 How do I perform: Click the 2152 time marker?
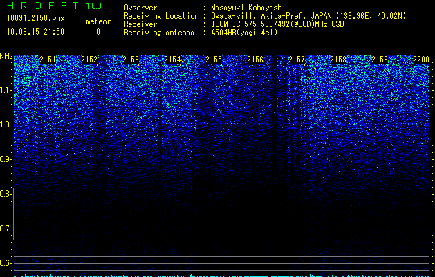(x=89, y=60)
